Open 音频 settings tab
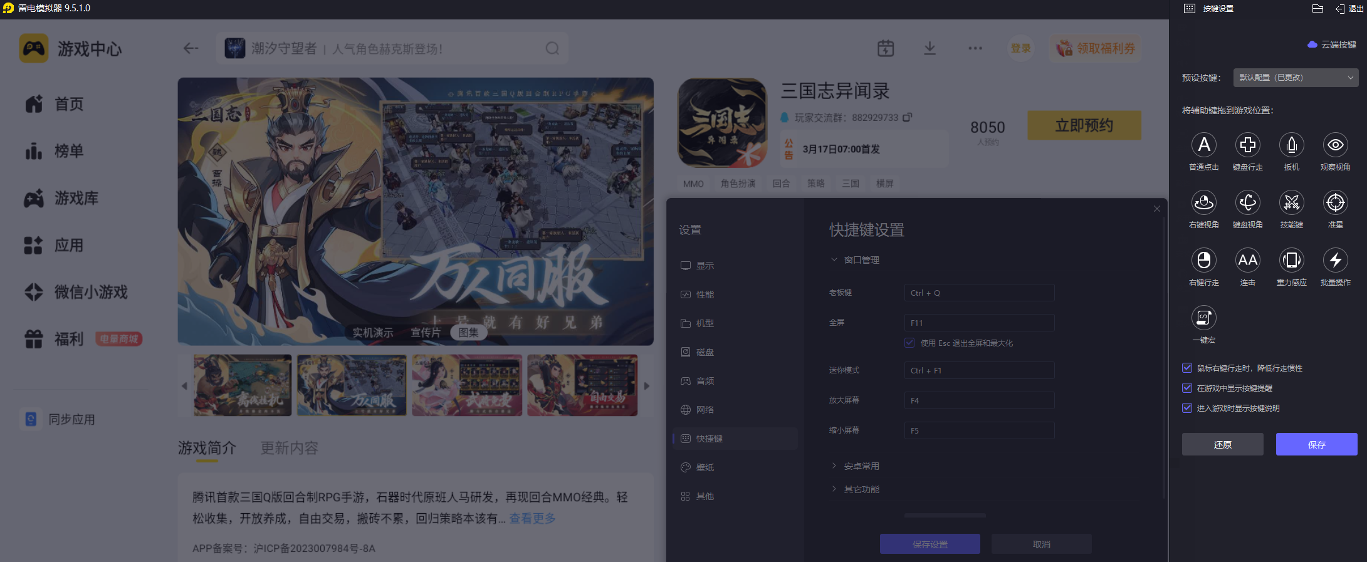The width and height of the screenshot is (1367, 562). click(x=735, y=381)
